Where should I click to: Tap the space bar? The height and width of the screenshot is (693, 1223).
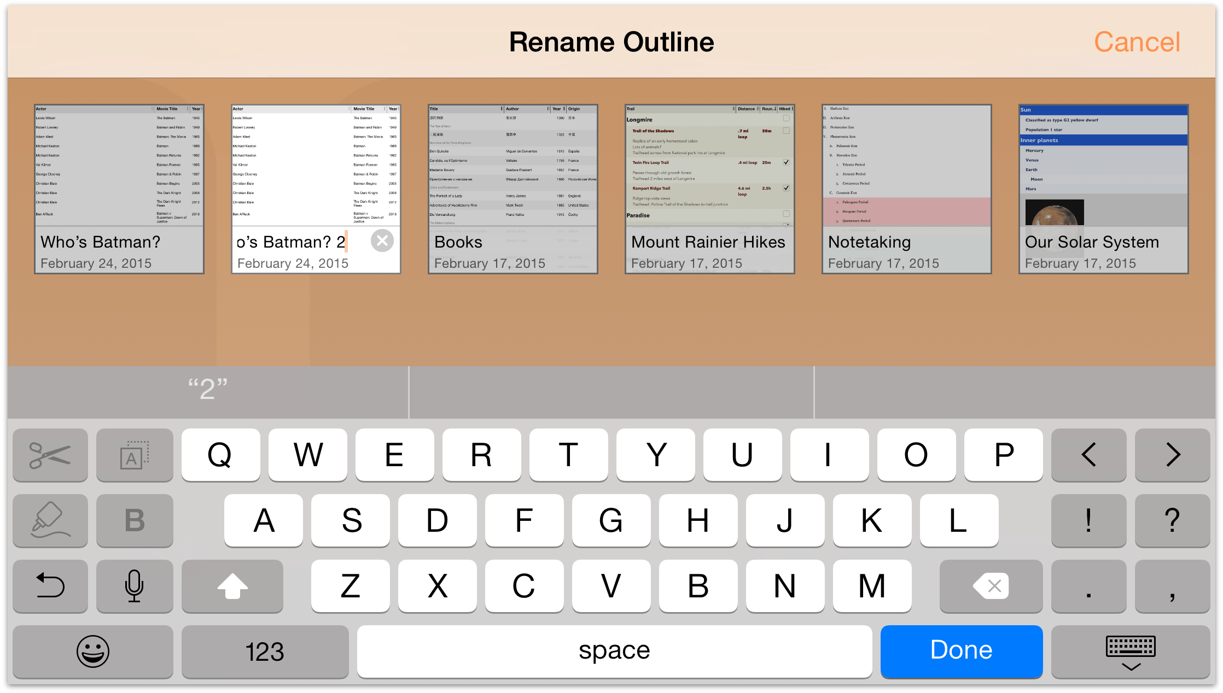(x=614, y=651)
